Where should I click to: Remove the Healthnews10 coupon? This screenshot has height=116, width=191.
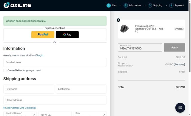[179, 64]
